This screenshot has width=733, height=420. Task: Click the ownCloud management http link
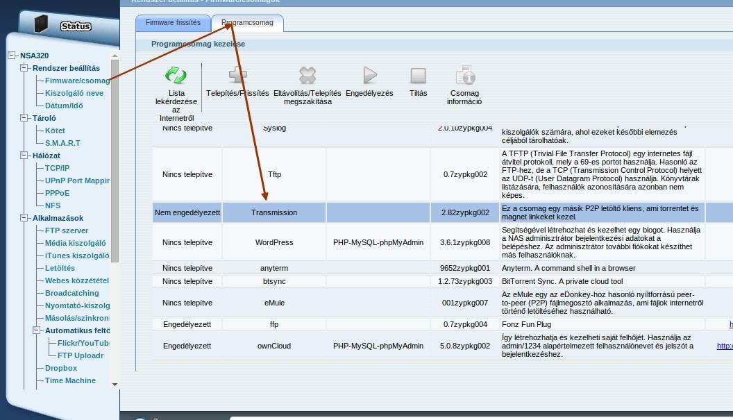[725, 346]
